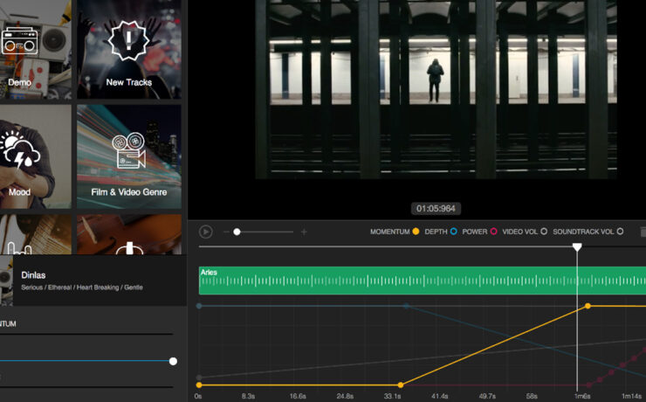This screenshot has height=402, width=646.
Task: Click the video preview of subway platform
Action: tap(436, 89)
